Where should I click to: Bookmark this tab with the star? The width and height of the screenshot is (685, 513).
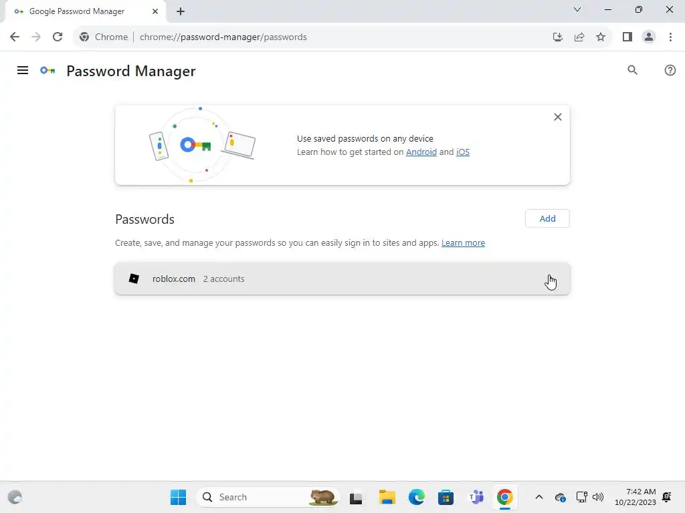point(601,37)
